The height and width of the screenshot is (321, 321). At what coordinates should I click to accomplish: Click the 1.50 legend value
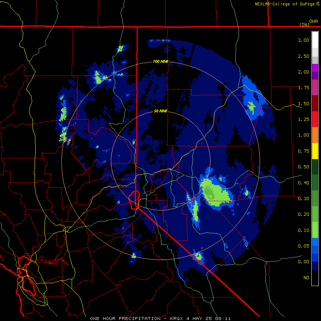[x=304, y=103]
